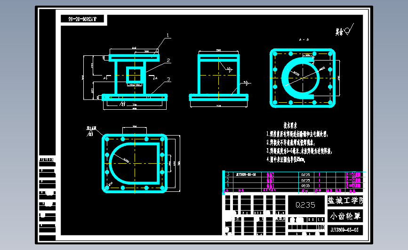408x250 pixels.
Task: Click the hole annotation leader at bottom view's top-left
Action: 94,131
